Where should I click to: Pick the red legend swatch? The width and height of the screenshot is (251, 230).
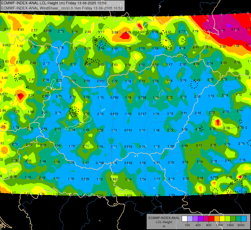[212, 219]
